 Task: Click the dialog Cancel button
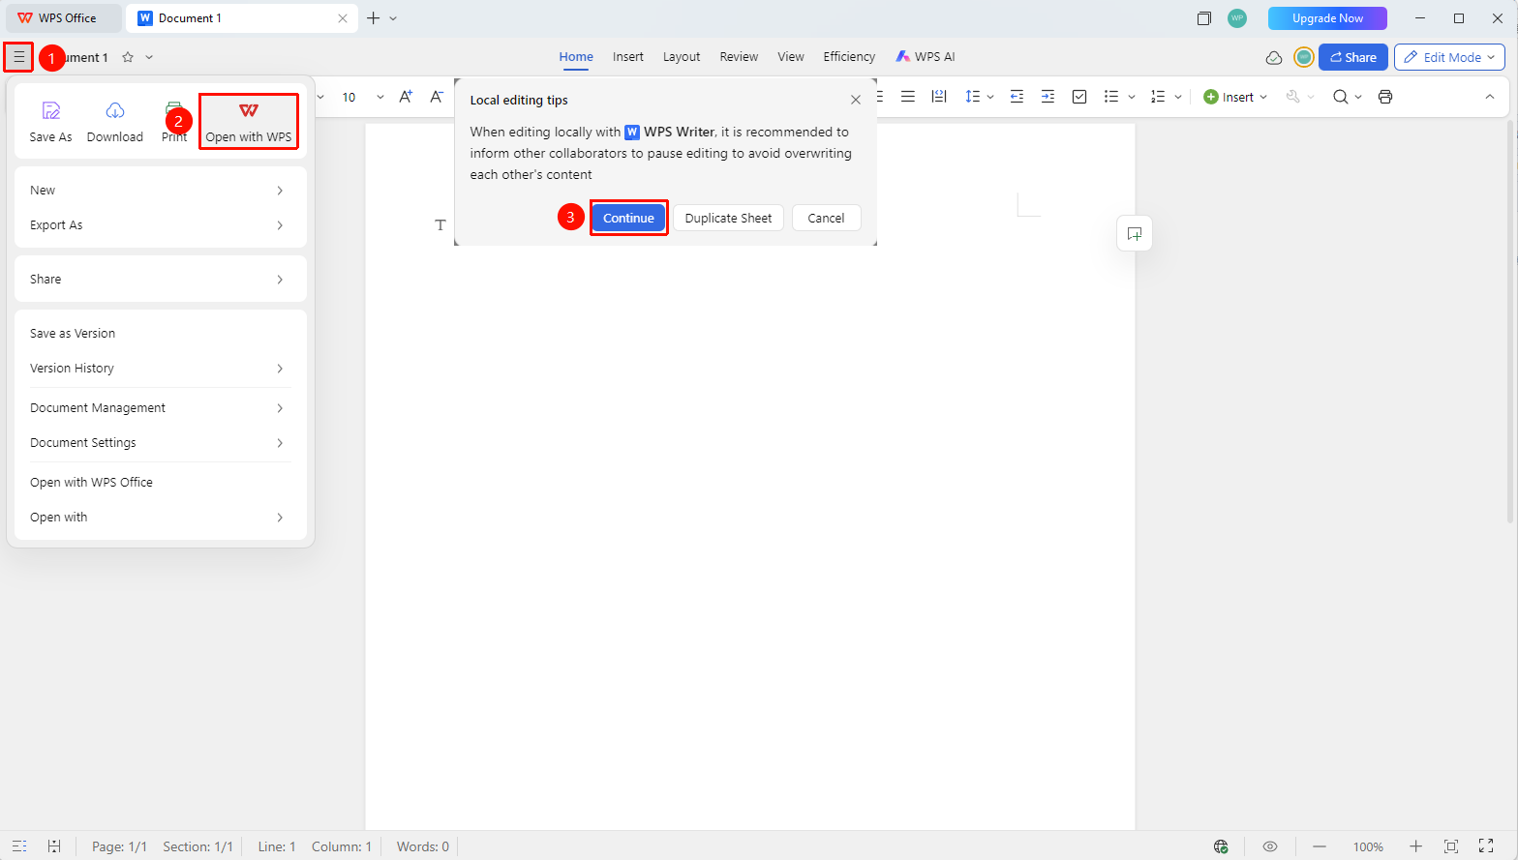[826, 218]
